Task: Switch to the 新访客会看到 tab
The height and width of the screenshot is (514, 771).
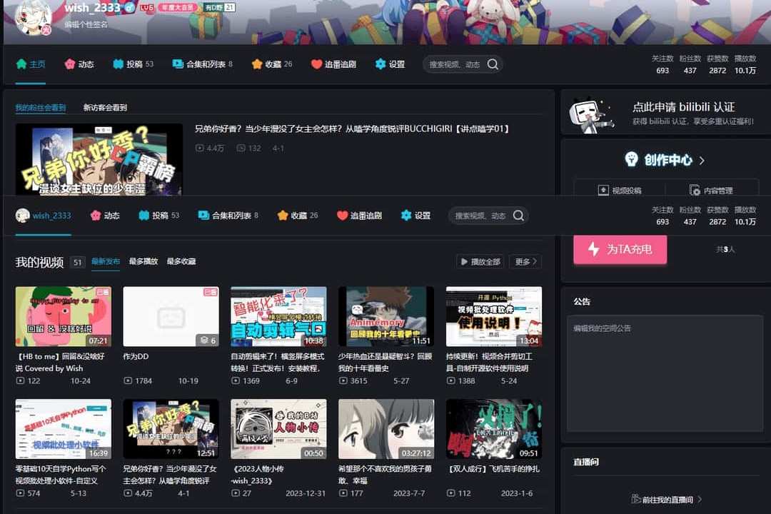Action: click(105, 108)
